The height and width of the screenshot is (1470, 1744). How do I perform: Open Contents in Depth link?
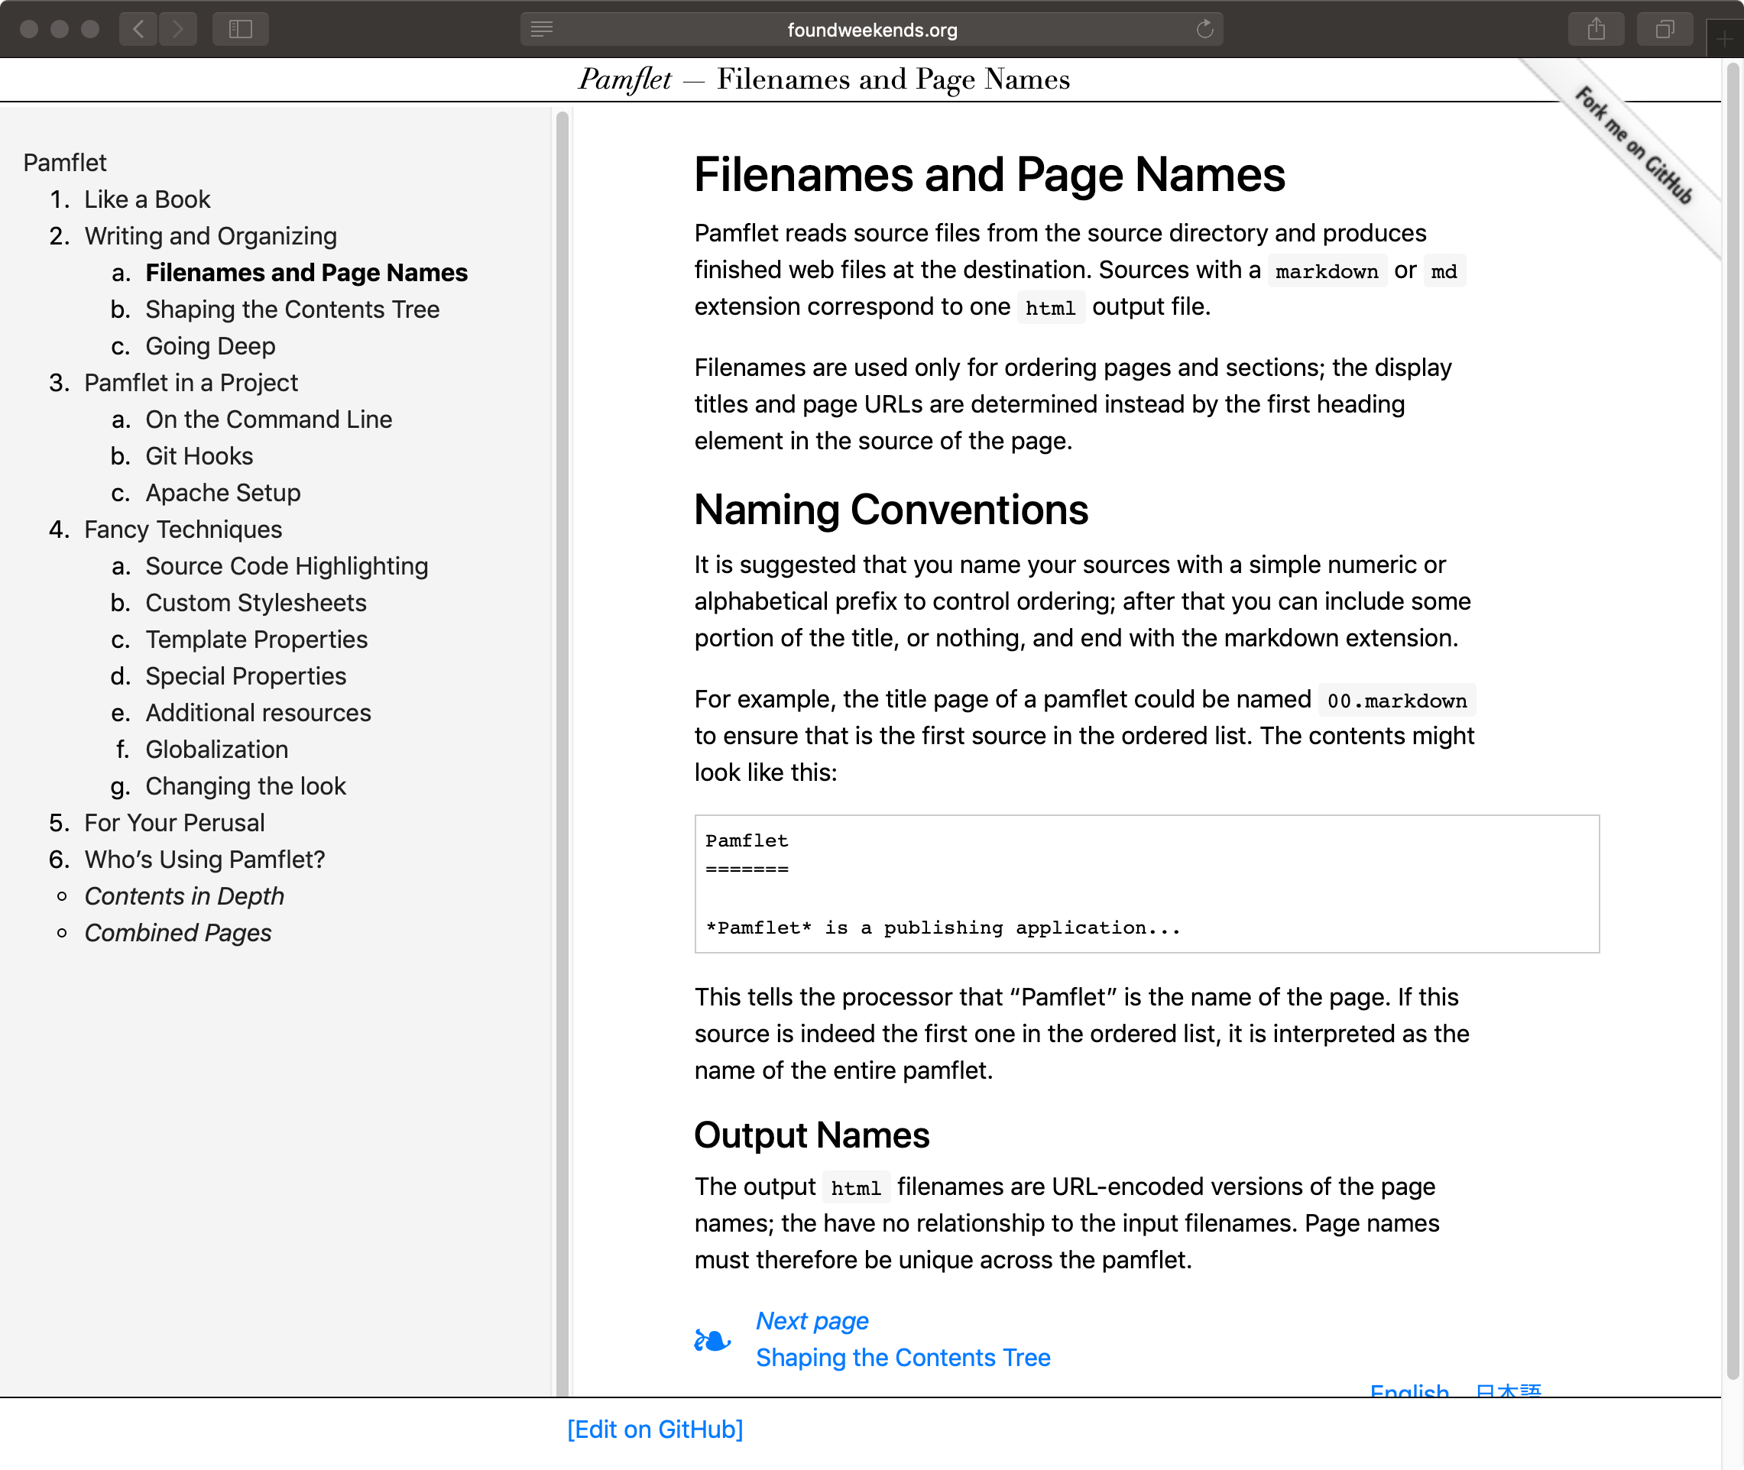tap(184, 896)
